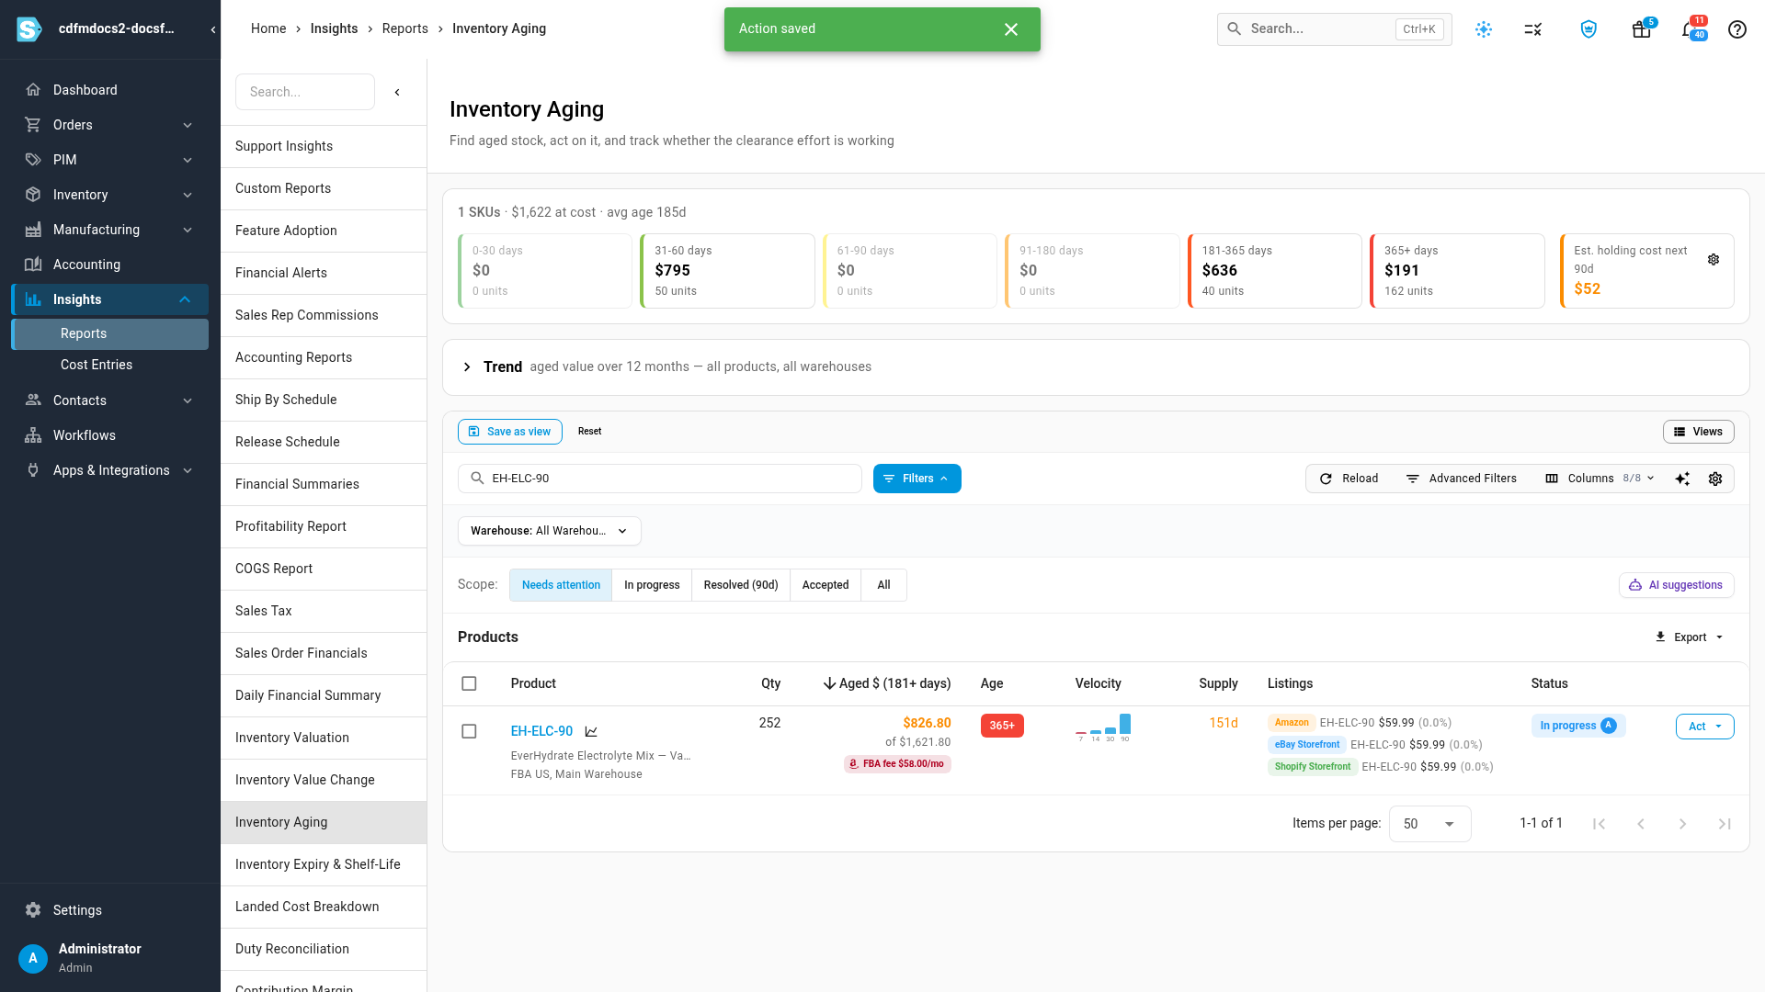Image resolution: width=1765 pixels, height=992 pixels.
Task: Open the notifications bell icon
Action: [x=1691, y=29]
